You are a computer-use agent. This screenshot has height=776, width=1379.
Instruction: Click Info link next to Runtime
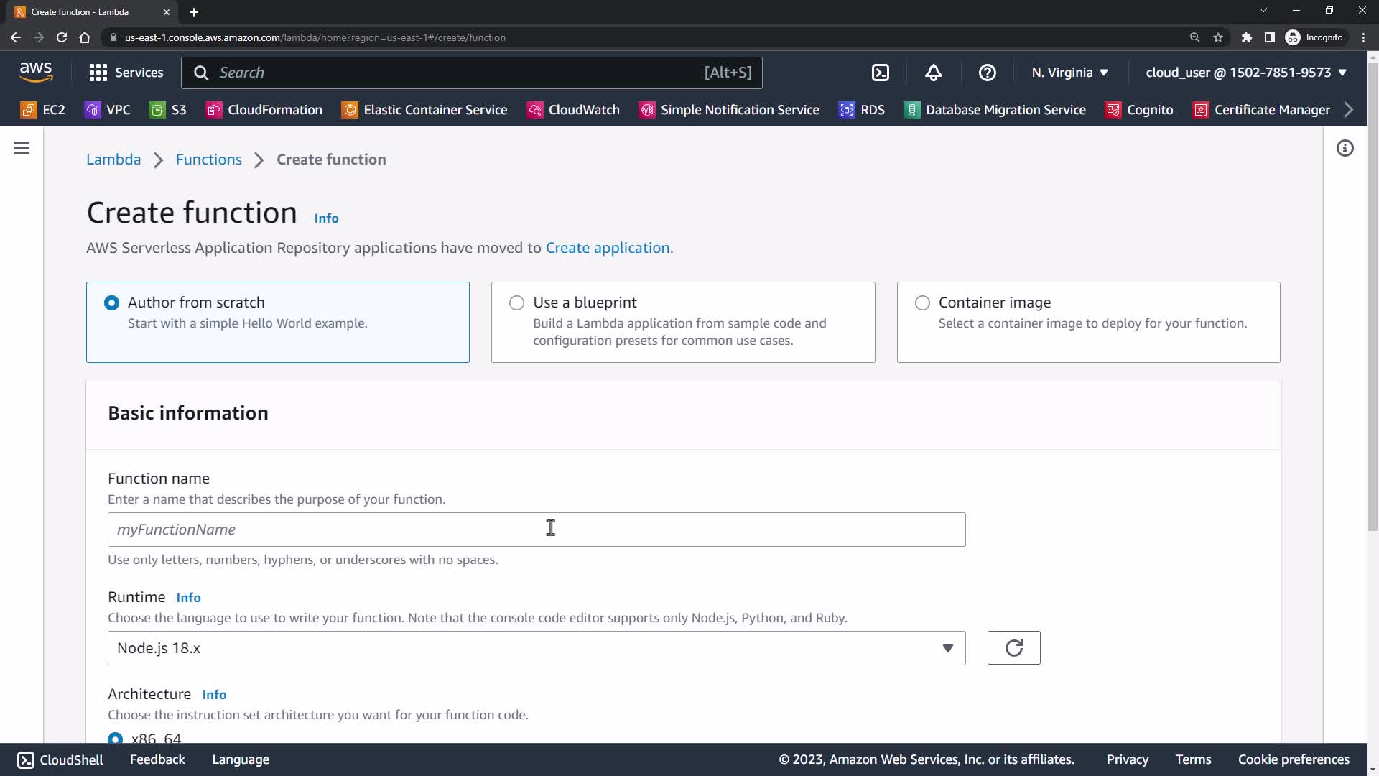point(188,598)
